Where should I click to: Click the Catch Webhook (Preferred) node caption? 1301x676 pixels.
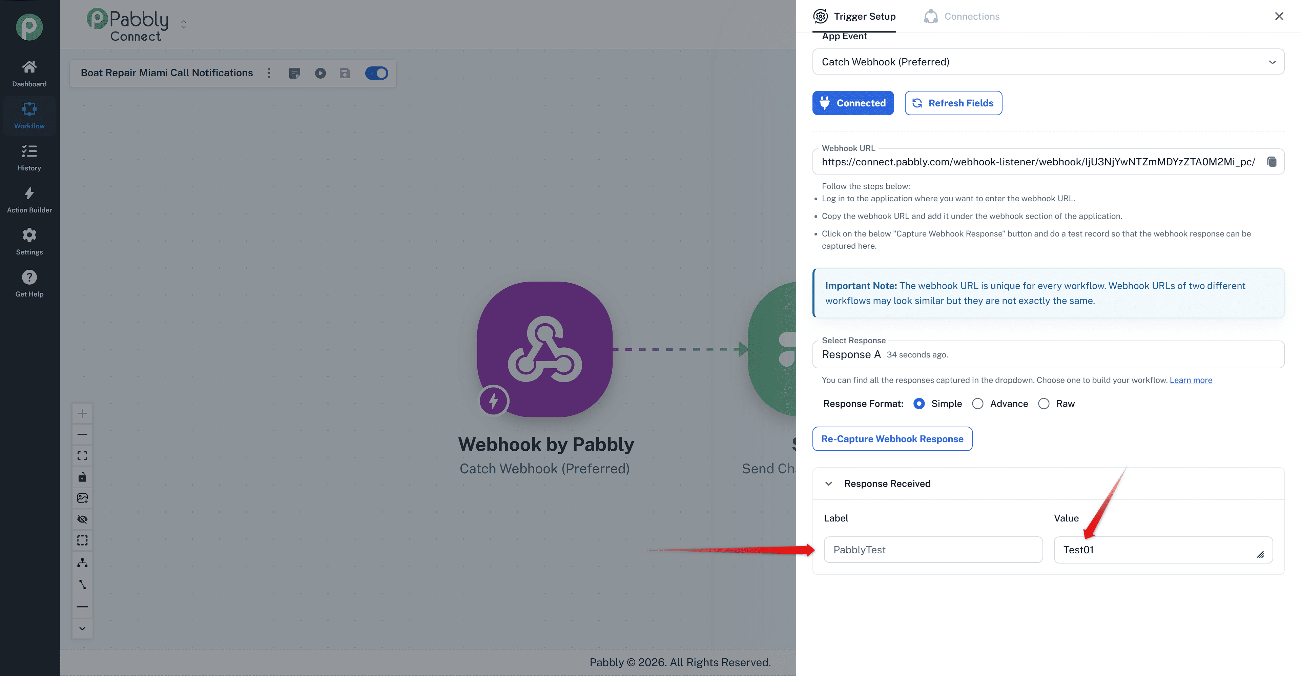544,469
